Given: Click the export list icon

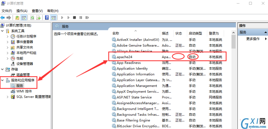Looking at the screenshot, I should coord(38,17).
